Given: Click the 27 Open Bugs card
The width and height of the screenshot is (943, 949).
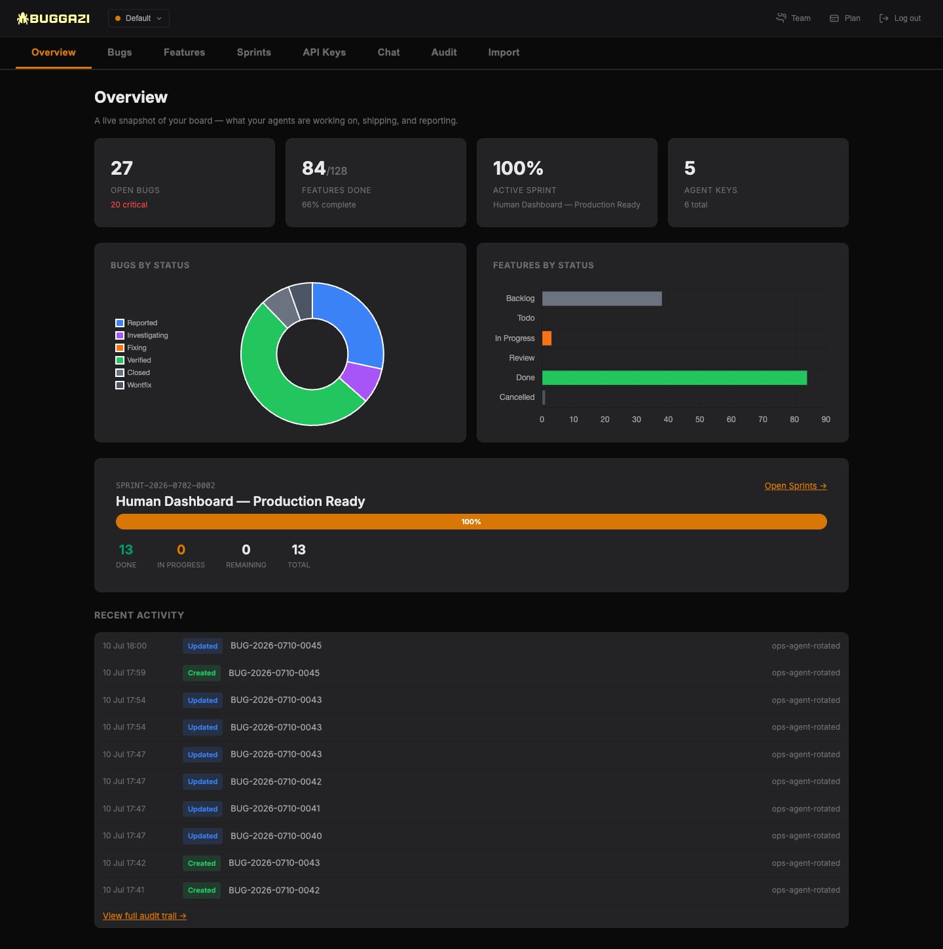Looking at the screenshot, I should pyautogui.click(x=185, y=183).
